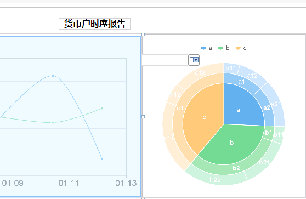Click the a21 outer segment
This screenshot has width=306, height=199.
(x=276, y=104)
